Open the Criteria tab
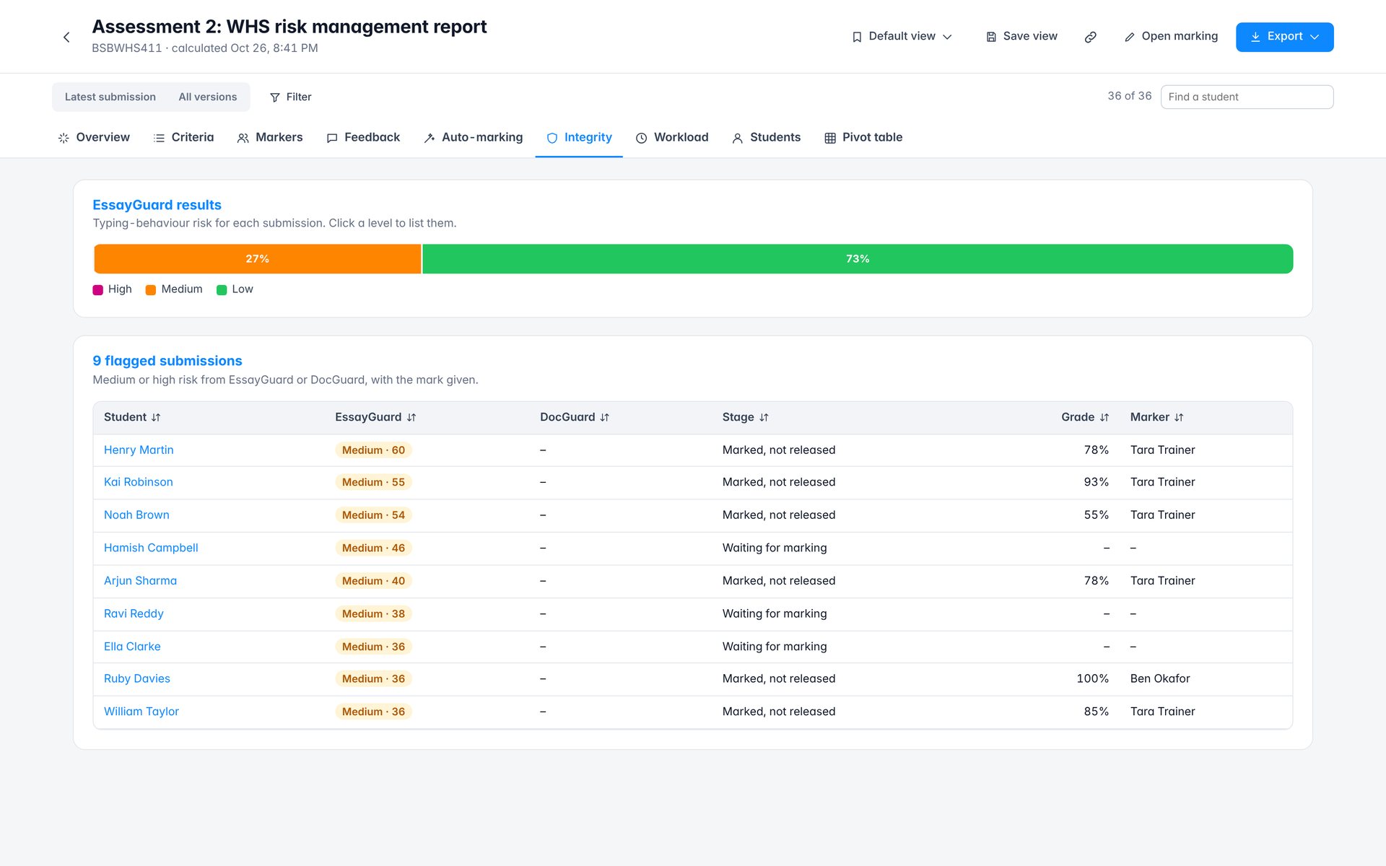 click(184, 137)
